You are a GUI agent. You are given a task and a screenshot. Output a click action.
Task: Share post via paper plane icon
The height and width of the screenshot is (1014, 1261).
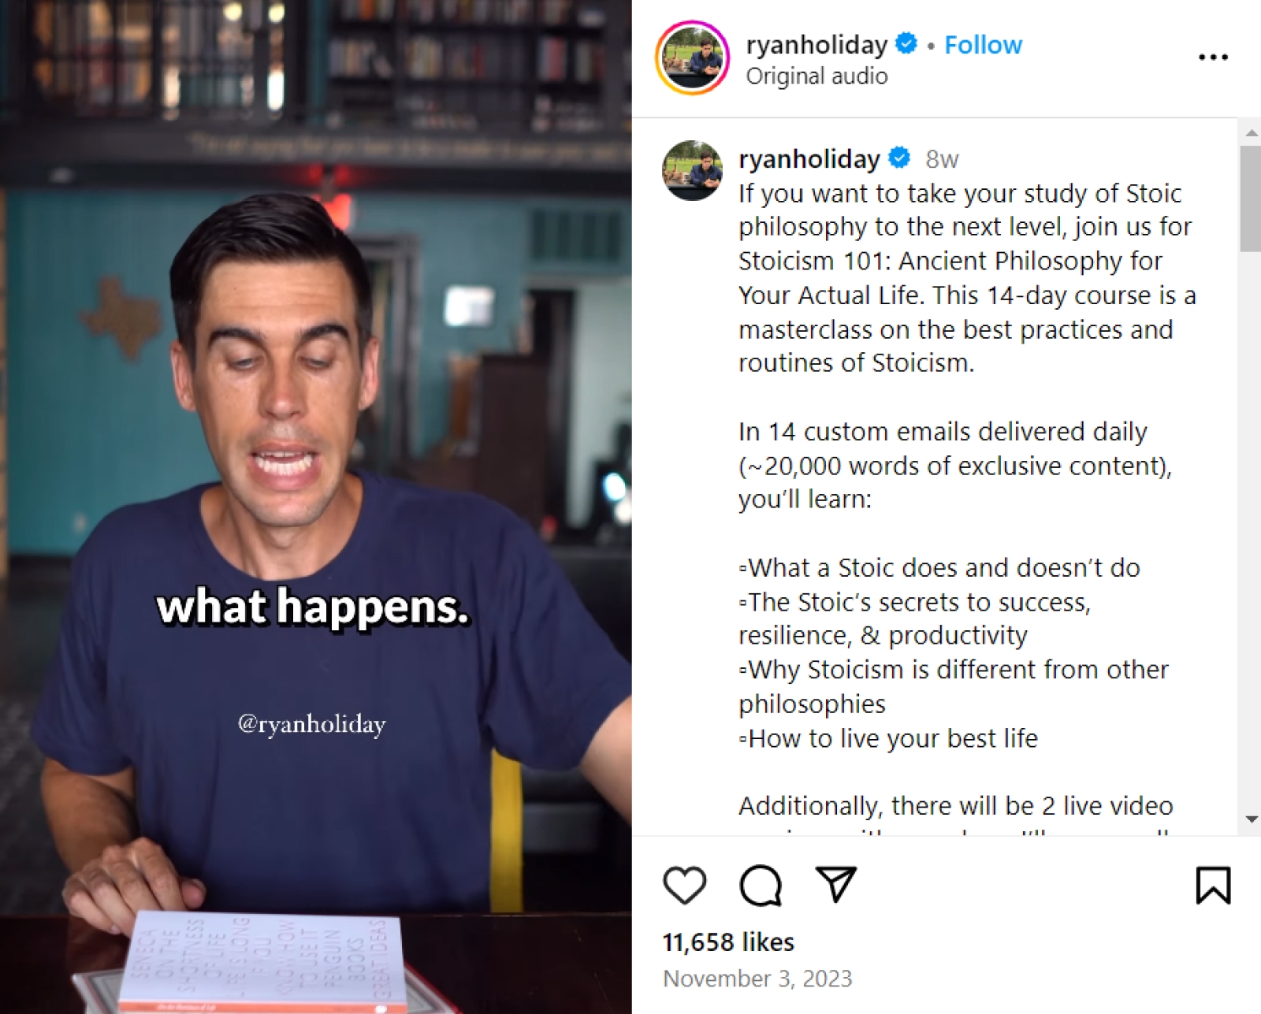[835, 884]
